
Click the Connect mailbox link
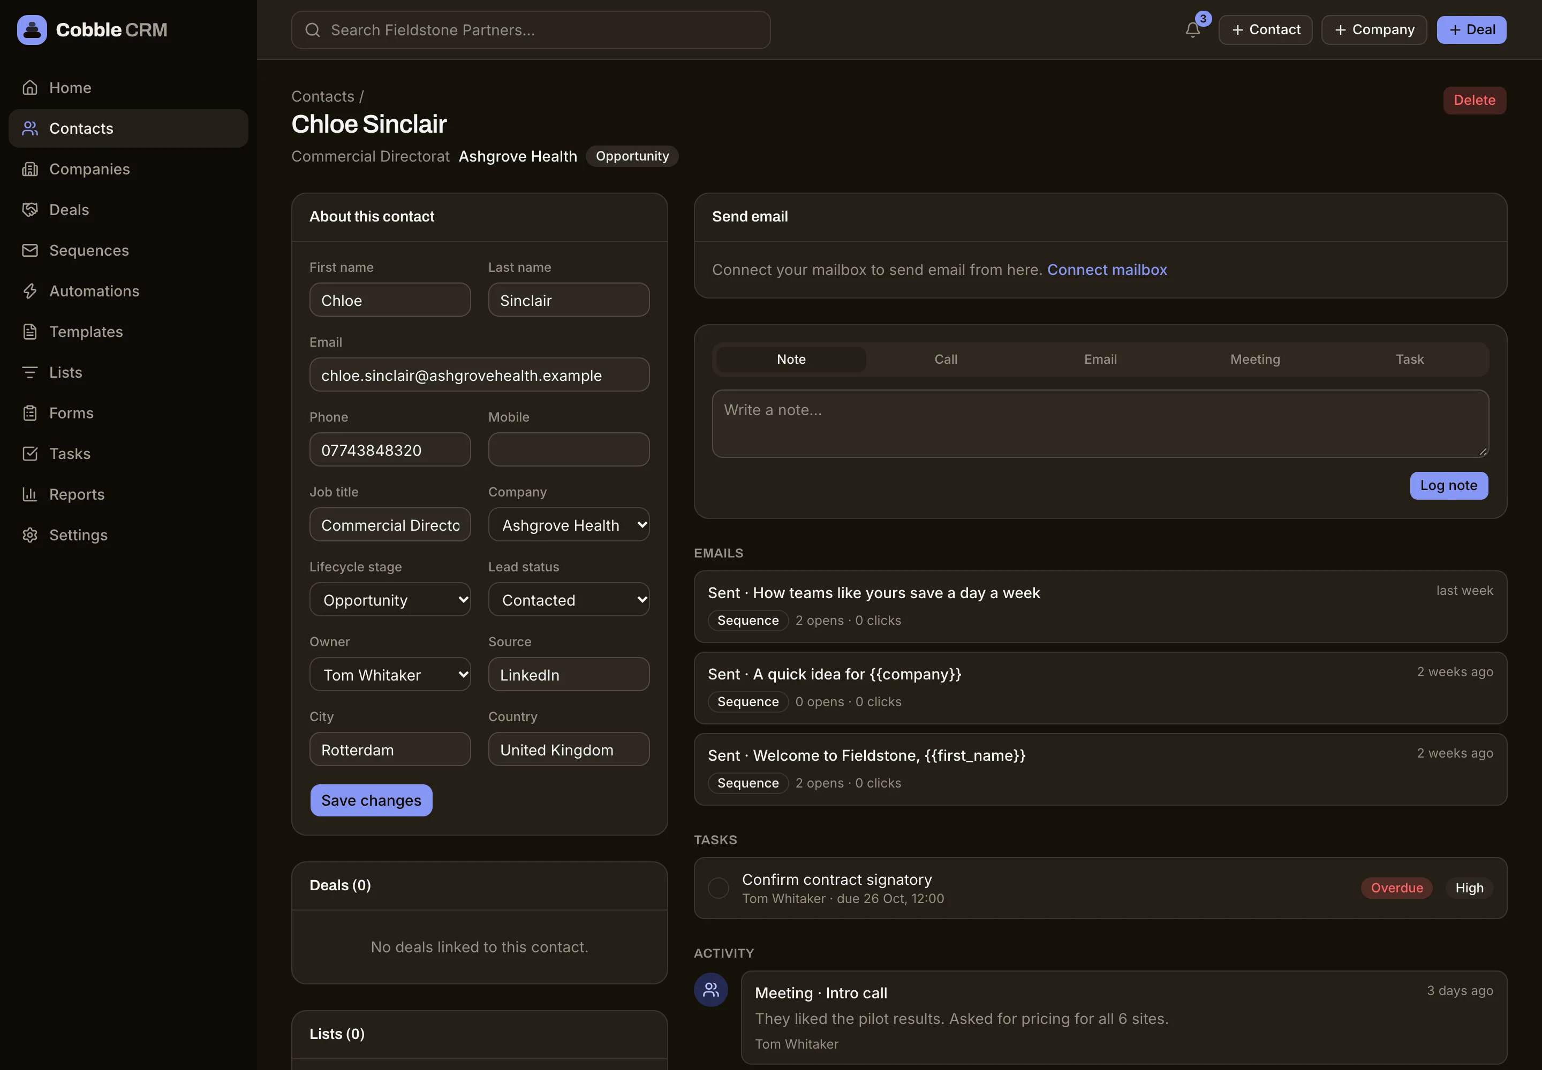(x=1107, y=270)
